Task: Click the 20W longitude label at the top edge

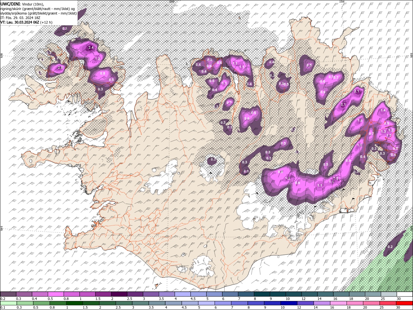Action: coord(171,2)
